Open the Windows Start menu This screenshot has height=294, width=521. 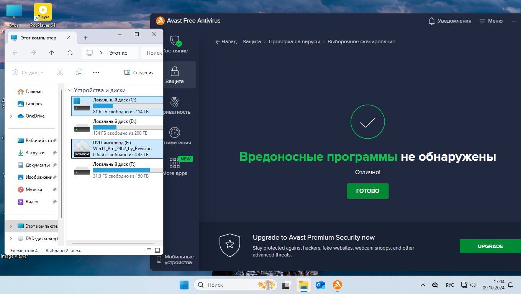click(184, 285)
